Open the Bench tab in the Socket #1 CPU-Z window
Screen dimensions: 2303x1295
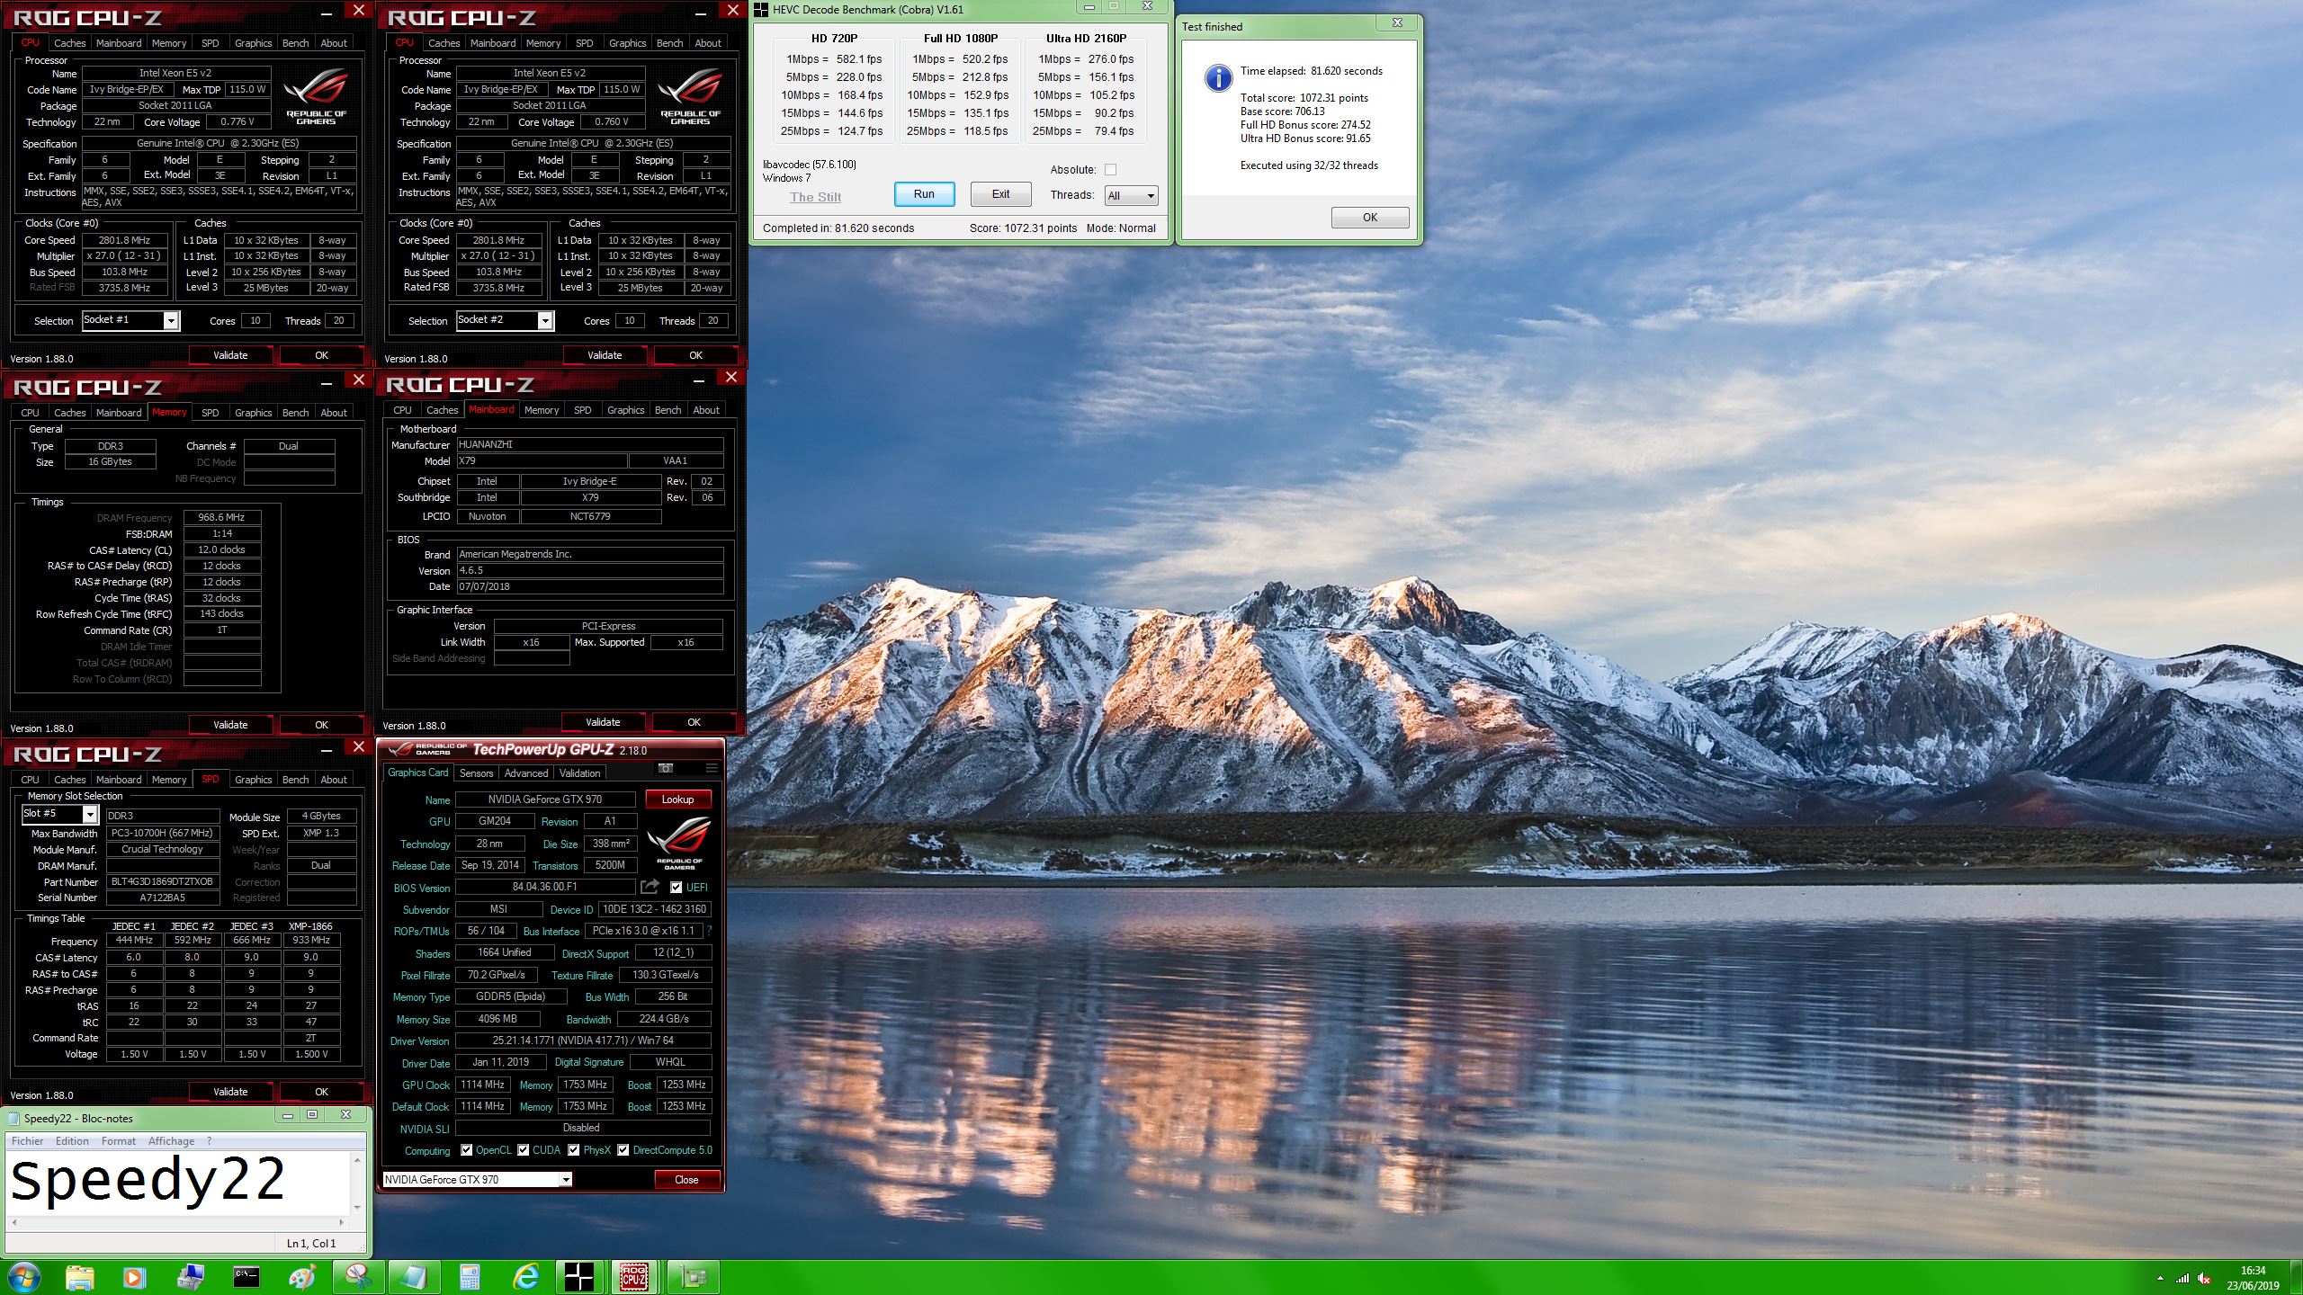tap(295, 43)
